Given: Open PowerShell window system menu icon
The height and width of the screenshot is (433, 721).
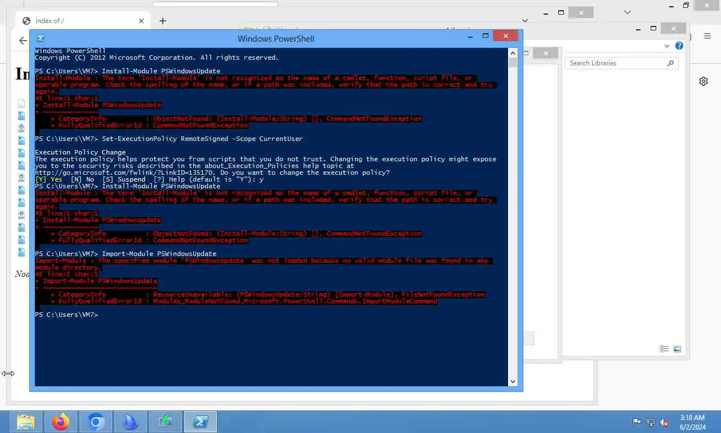Looking at the screenshot, I should click(41, 38).
